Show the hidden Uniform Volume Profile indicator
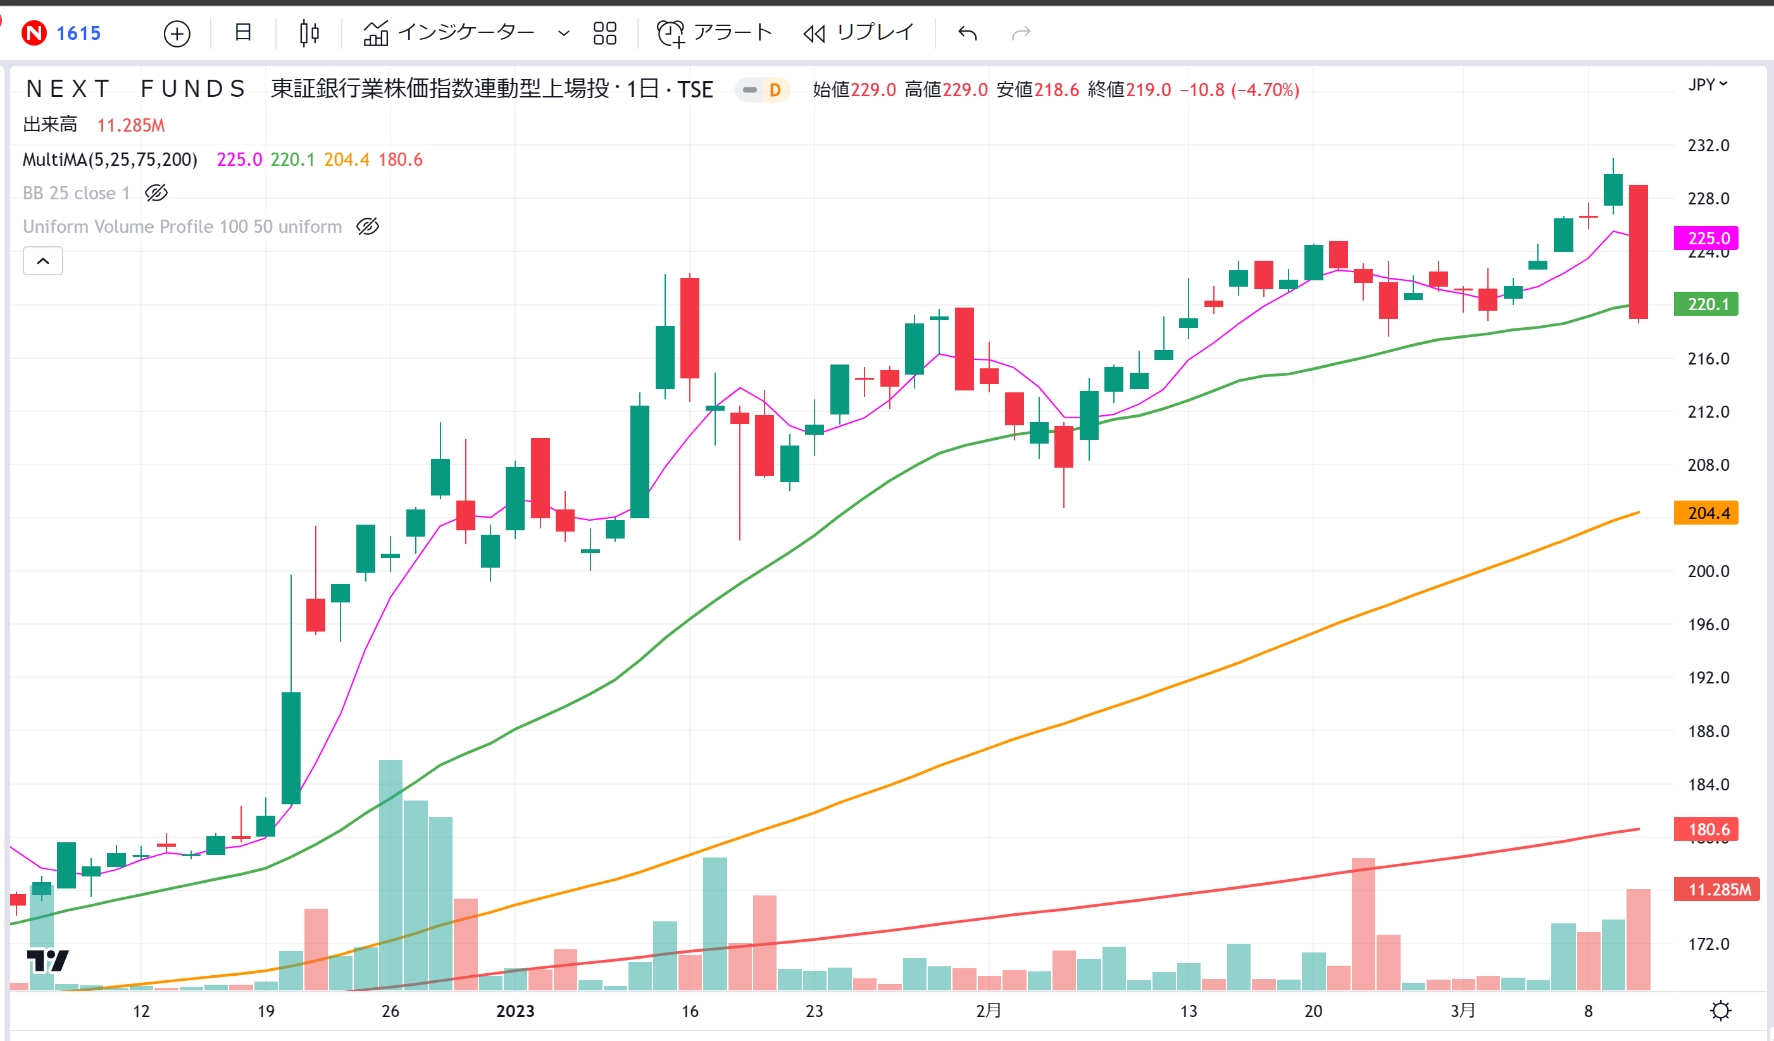 click(368, 227)
